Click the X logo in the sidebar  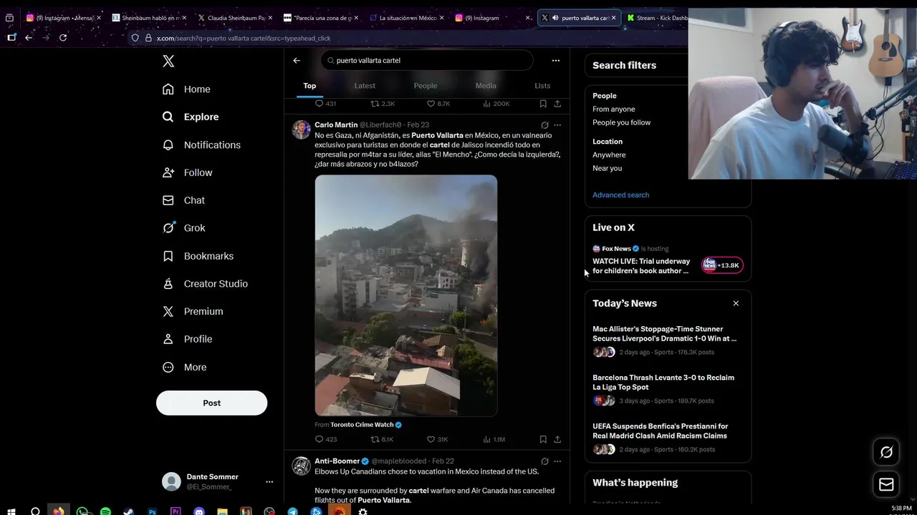coord(168,62)
